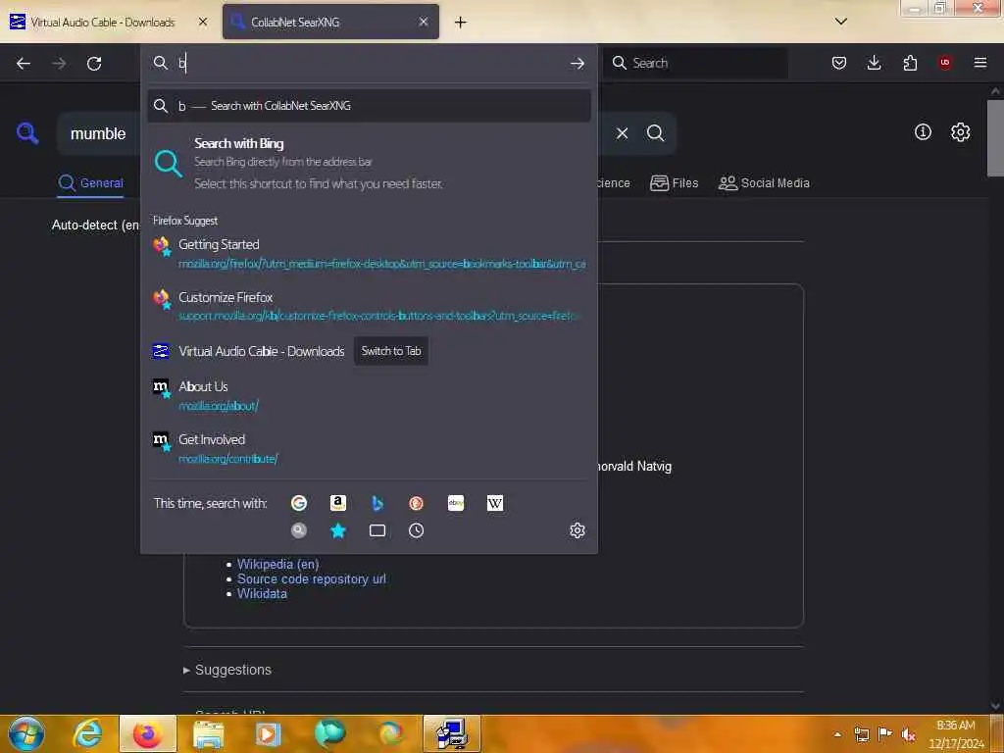Click the toolbar Search box

point(696,63)
